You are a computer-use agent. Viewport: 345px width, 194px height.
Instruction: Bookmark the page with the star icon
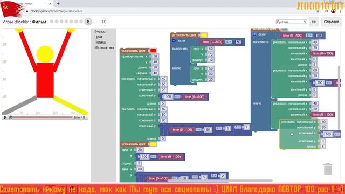tap(318, 11)
